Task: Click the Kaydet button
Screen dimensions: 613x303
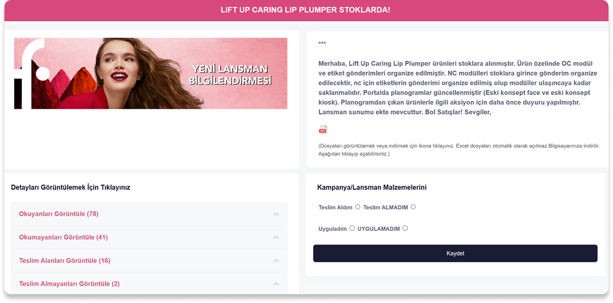Action: [455, 253]
